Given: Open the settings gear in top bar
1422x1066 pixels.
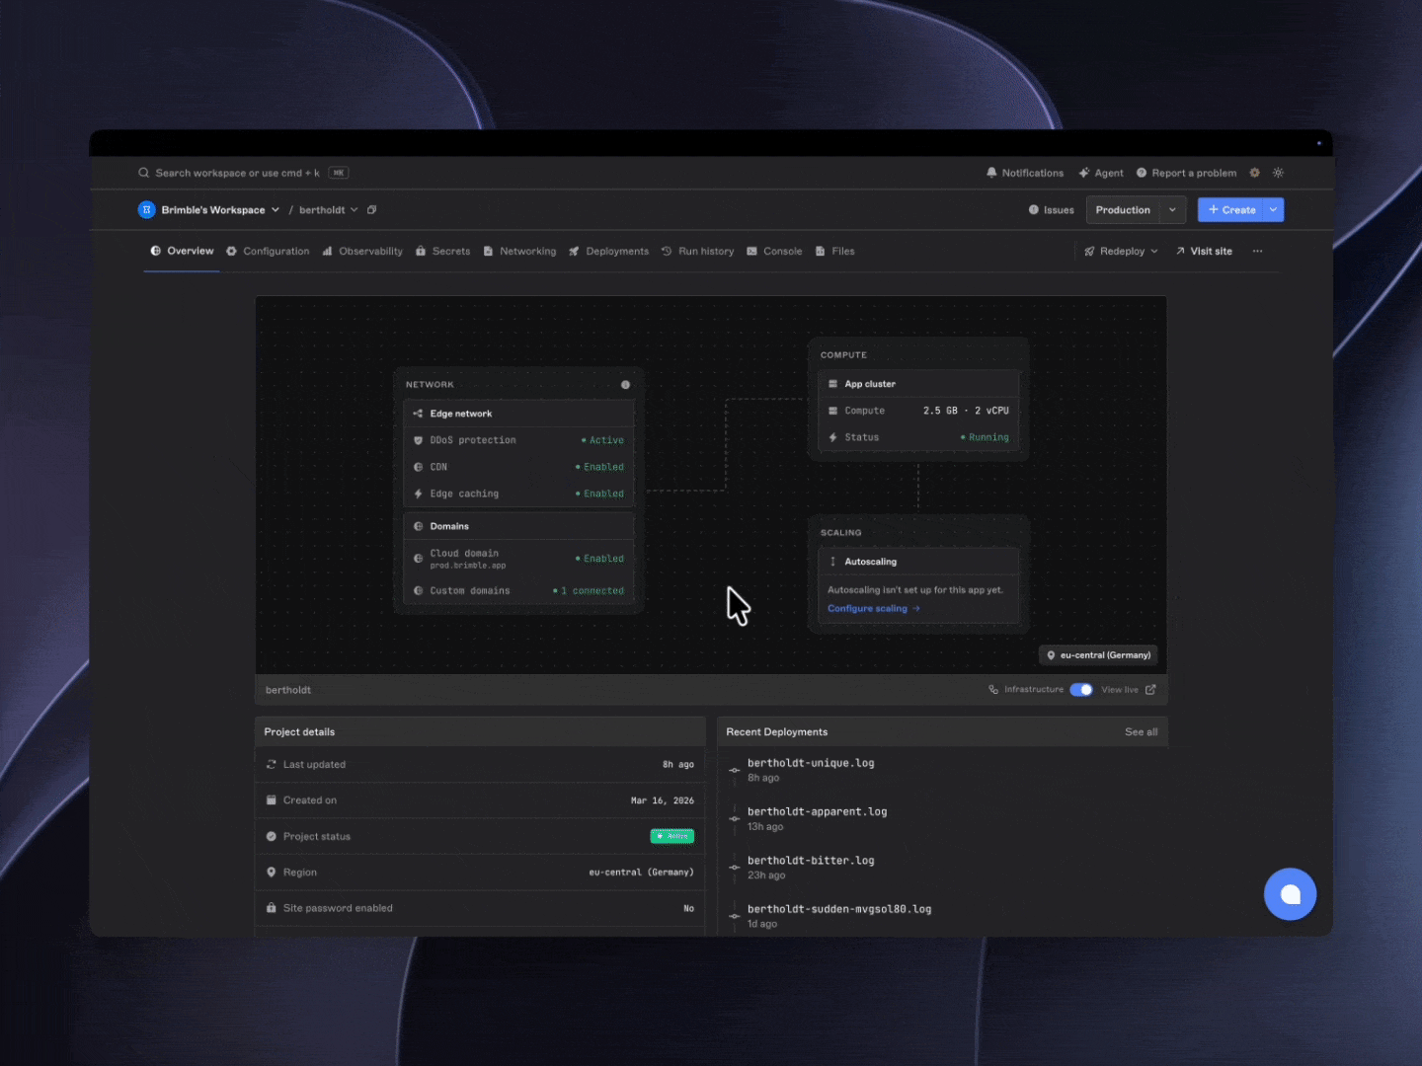Looking at the screenshot, I should tap(1254, 173).
